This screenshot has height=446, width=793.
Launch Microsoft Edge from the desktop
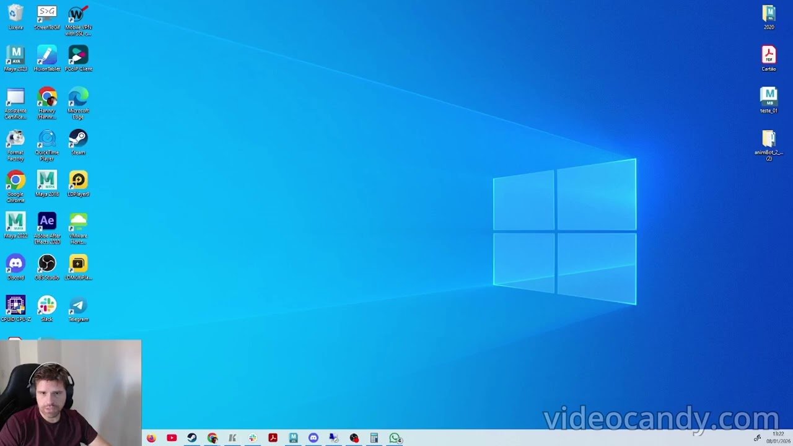click(x=78, y=103)
